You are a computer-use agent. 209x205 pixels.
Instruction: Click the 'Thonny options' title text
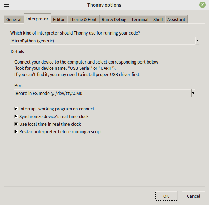click(104, 5)
